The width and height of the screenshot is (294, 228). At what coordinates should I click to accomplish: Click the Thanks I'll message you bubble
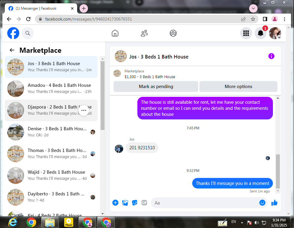tap(233, 183)
